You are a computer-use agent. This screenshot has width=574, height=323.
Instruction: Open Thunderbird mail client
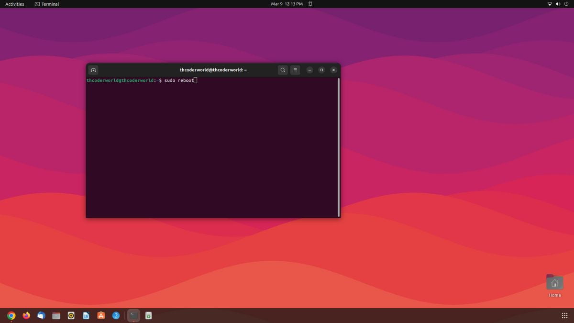(x=41, y=315)
